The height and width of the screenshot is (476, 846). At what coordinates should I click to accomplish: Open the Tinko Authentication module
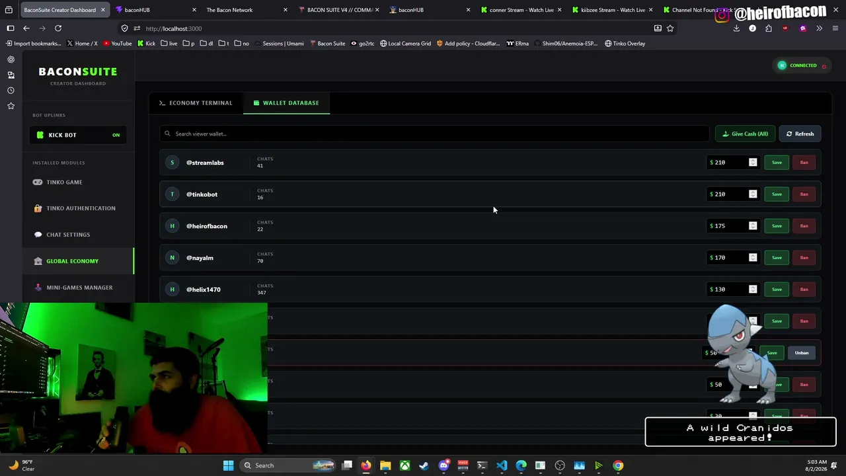(x=78, y=208)
